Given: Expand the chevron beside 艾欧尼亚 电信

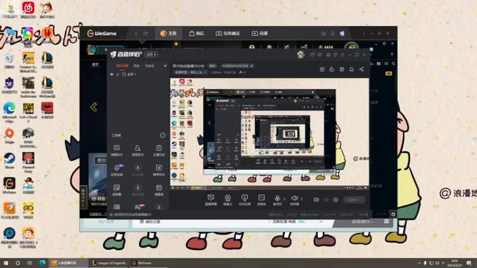Looking at the screenshot, I should point(321,222).
